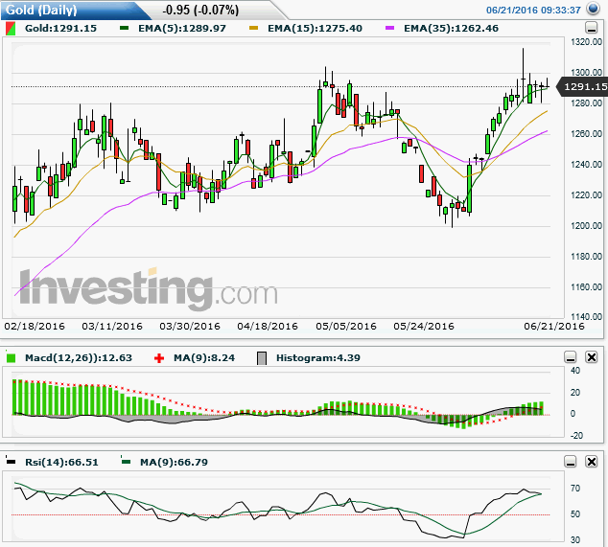Click the 05/05/2016 date axis label

tap(346, 326)
